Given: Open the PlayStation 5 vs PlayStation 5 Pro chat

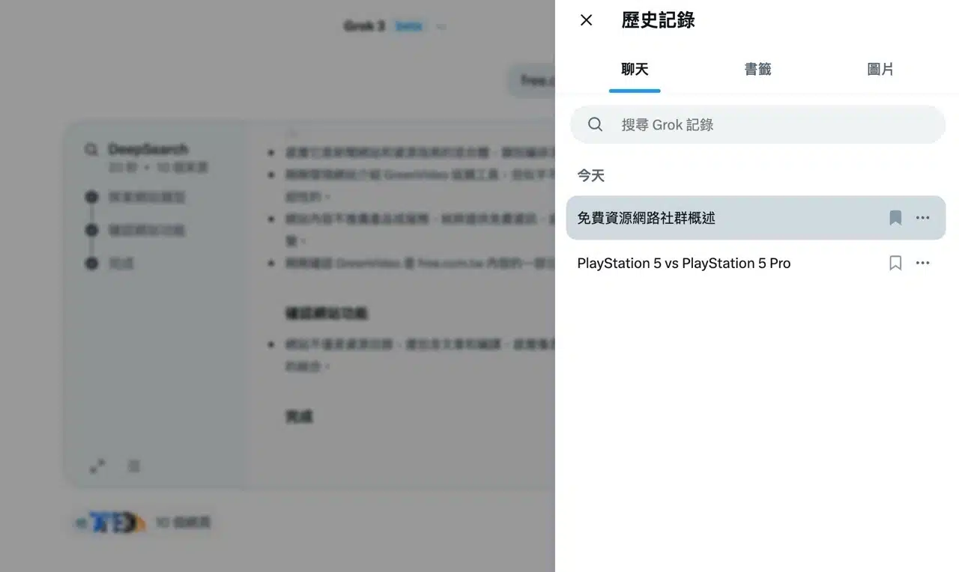Looking at the screenshot, I should click(x=683, y=263).
